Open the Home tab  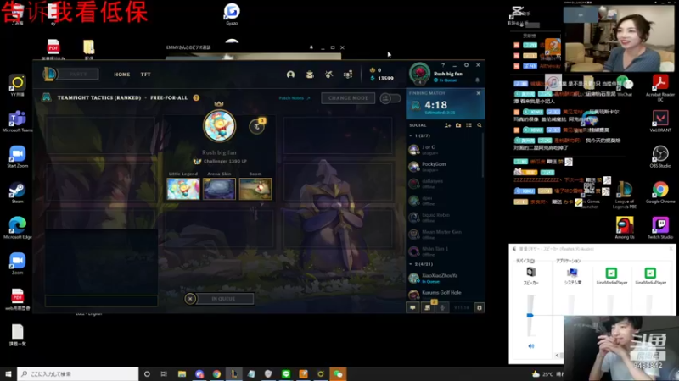[121, 75]
